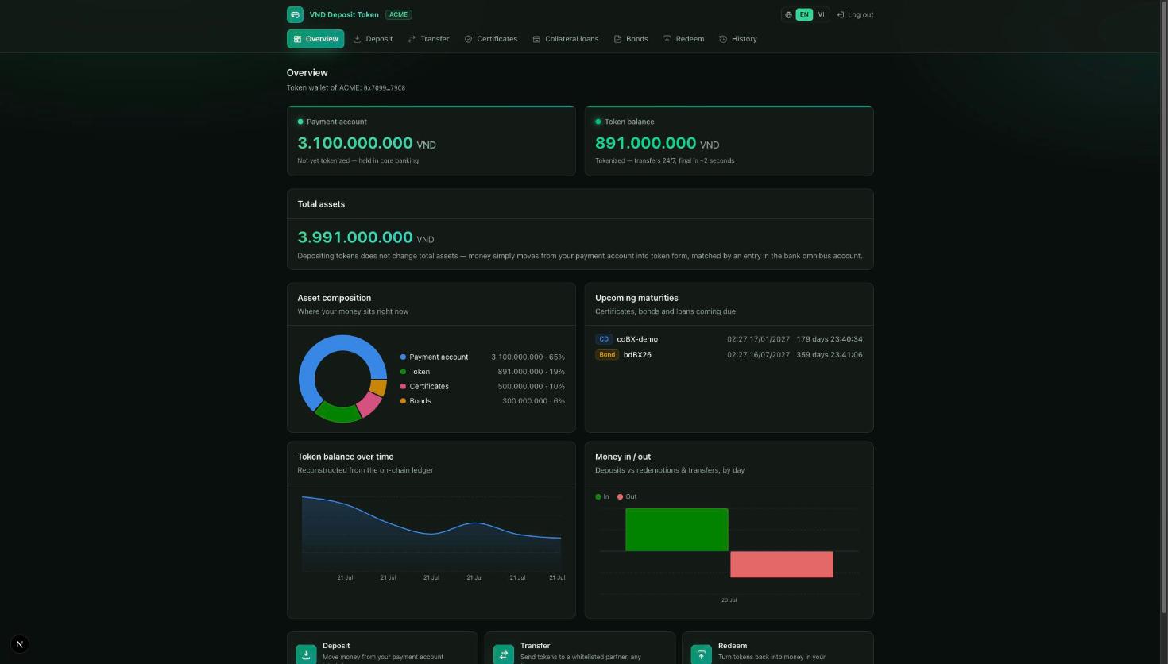Open the Deposit quick action card
The image size is (1168, 664).
pyautogui.click(x=382, y=648)
